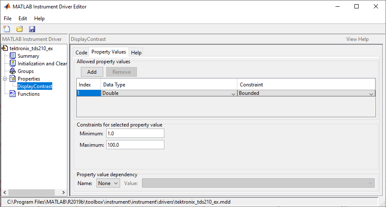The width and height of the screenshot is (386, 207).
Task: Click the Initialization and Cleanup node icon
Action: click(x=13, y=64)
